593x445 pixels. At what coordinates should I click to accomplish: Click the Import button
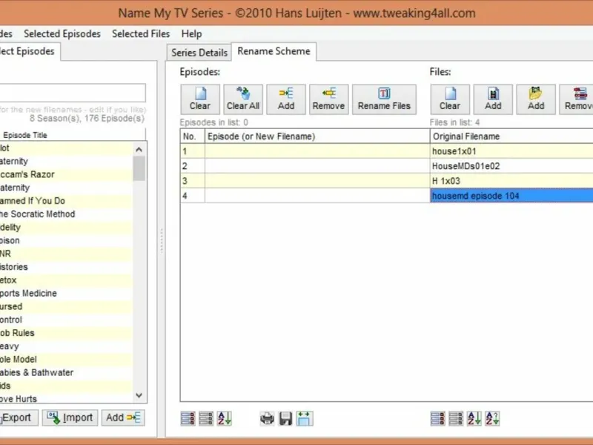70,418
